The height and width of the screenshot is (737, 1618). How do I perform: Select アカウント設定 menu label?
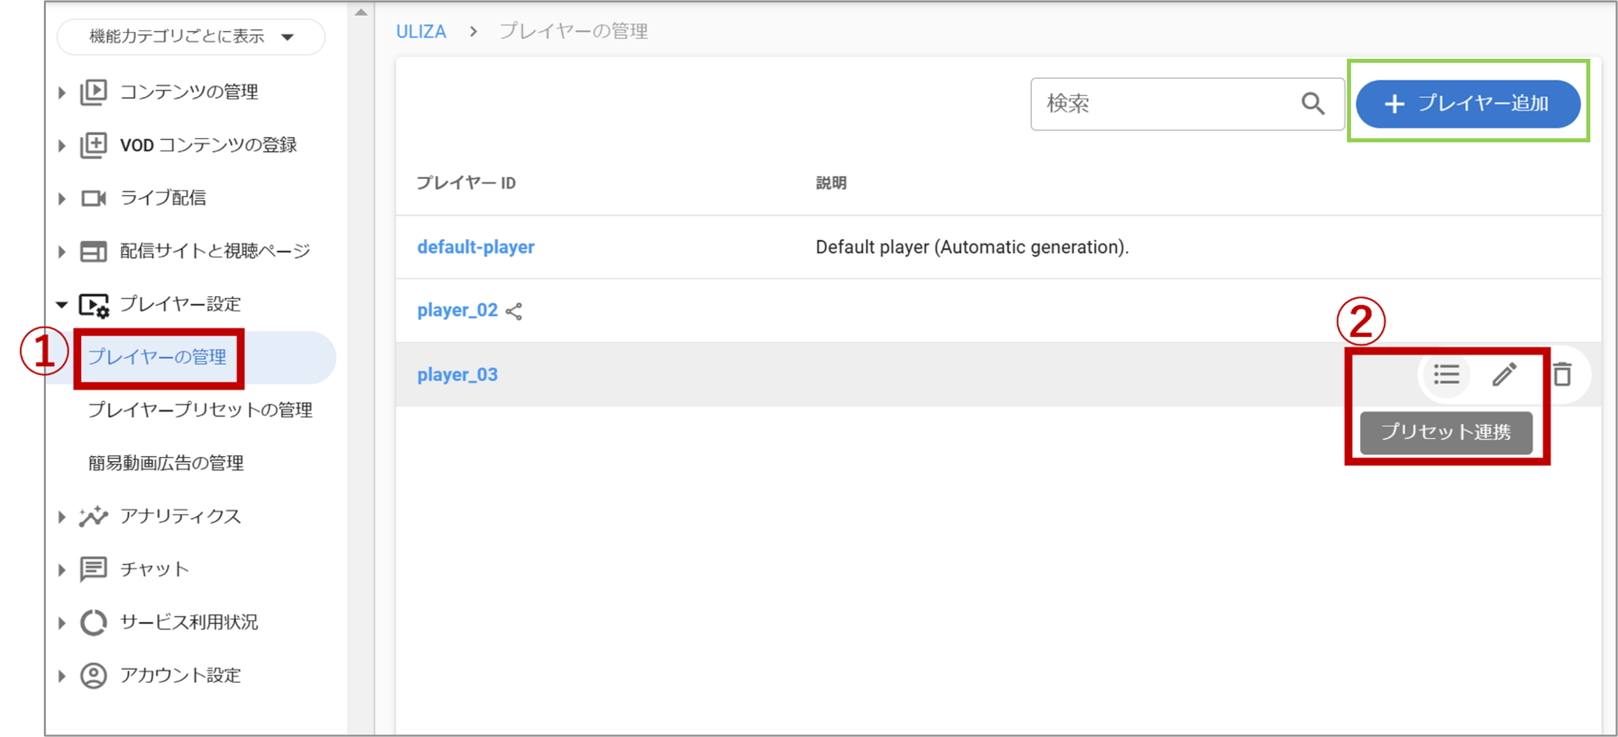(180, 675)
